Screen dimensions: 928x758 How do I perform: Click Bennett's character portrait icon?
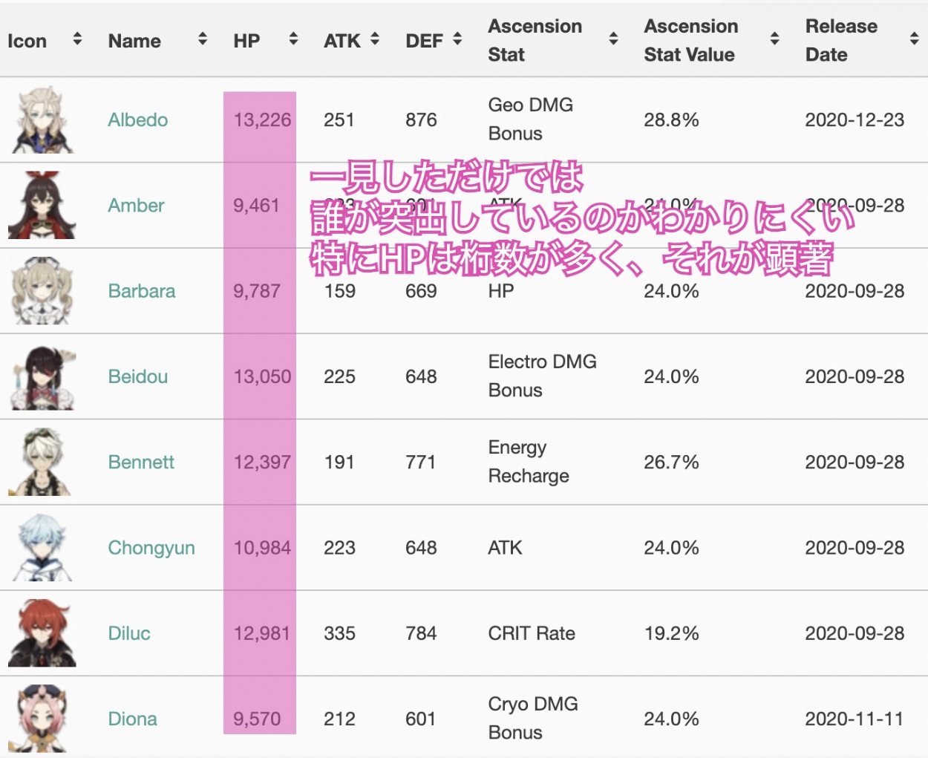[x=41, y=463]
